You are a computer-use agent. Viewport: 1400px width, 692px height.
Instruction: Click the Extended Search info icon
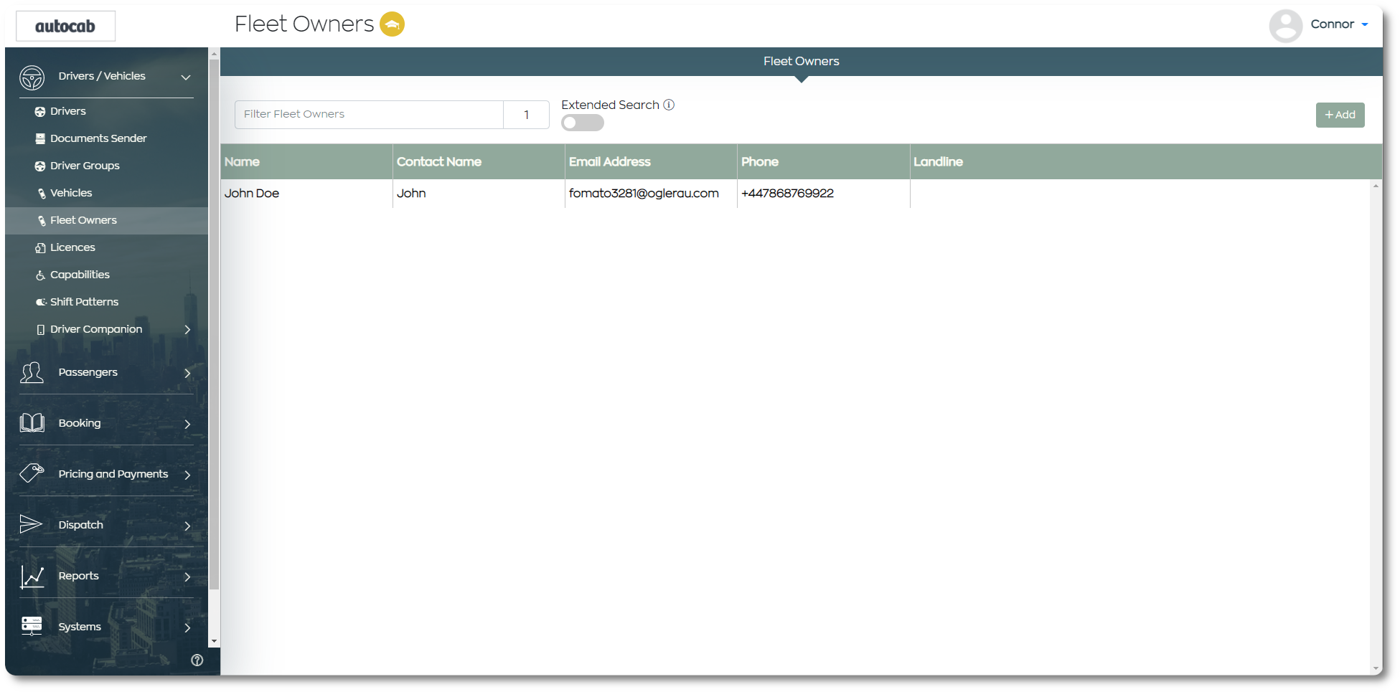pos(669,105)
